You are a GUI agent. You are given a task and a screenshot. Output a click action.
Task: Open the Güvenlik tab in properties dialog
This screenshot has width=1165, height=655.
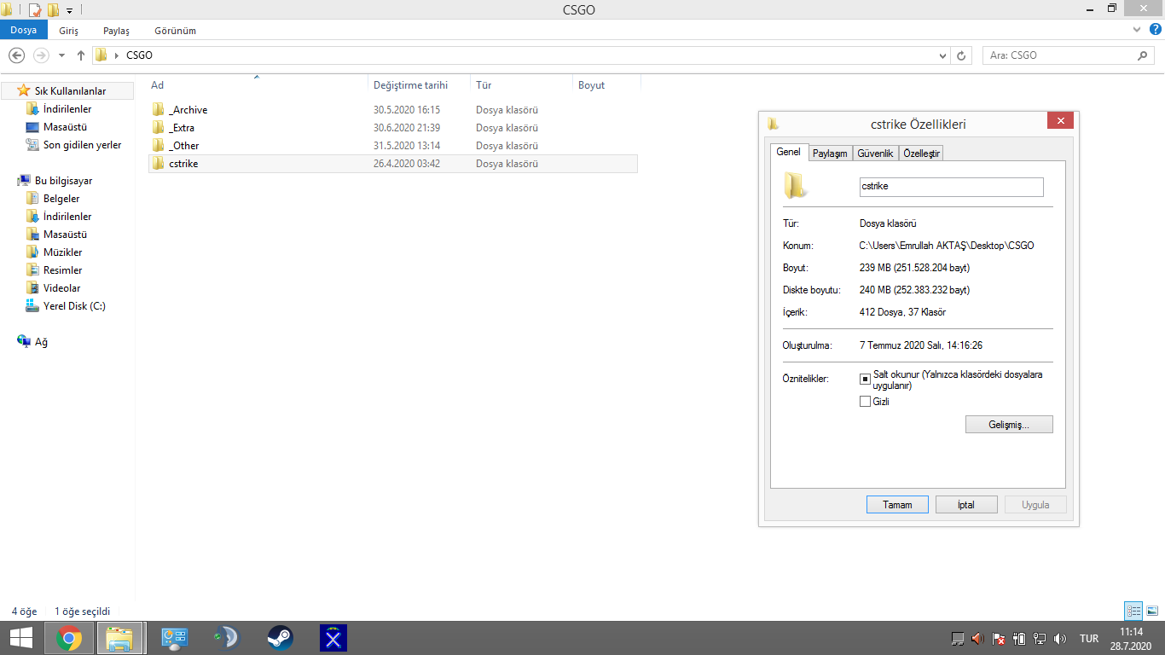(875, 154)
